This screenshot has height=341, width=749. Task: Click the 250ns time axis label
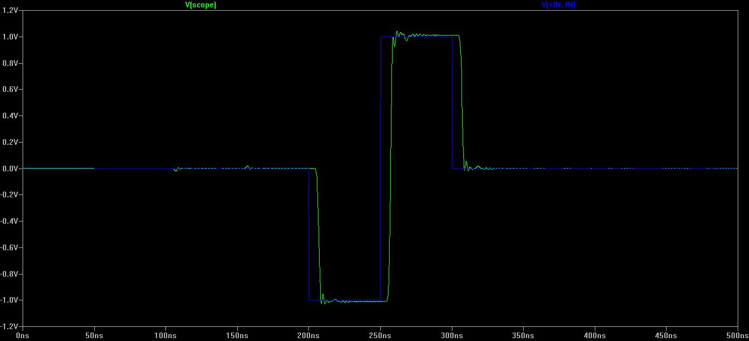[x=380, y=335]
